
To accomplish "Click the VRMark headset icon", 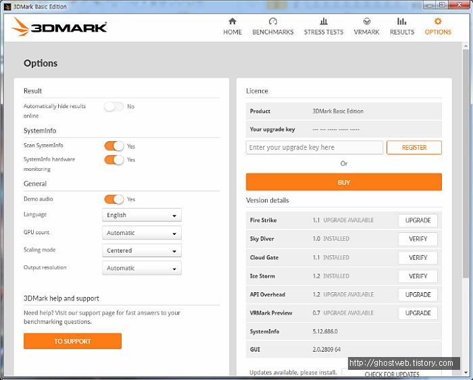I will [366, 21].
